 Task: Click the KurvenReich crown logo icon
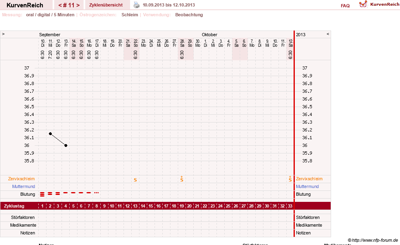click(363, 4)
